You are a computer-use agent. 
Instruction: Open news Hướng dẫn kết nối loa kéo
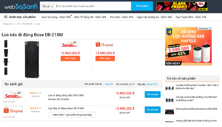[196, 121]
